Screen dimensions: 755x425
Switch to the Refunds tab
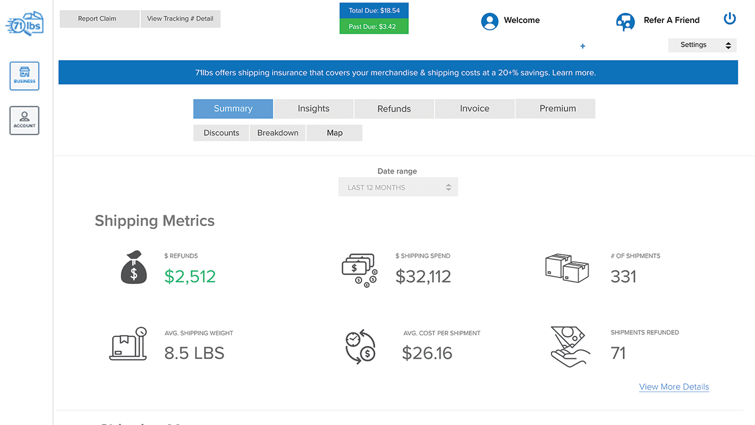pyautogui.click(x=394, y=109)
